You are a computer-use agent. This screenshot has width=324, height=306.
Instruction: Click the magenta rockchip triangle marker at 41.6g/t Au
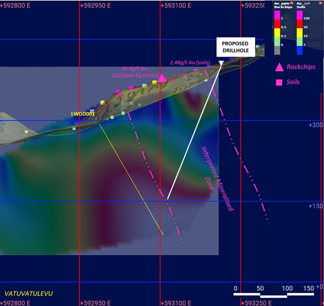pos(162,78)
